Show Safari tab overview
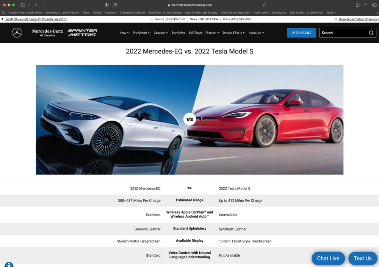The width and height of the screenshot is (379, 267). [374, 5]
